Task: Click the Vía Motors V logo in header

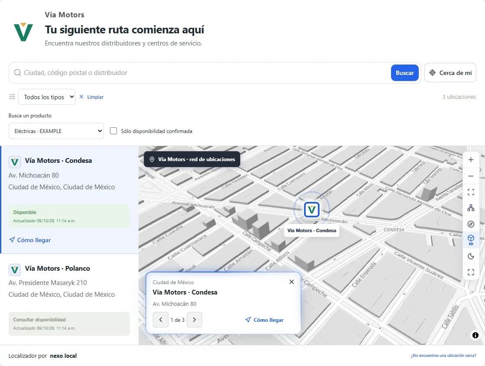Action: 23,32
